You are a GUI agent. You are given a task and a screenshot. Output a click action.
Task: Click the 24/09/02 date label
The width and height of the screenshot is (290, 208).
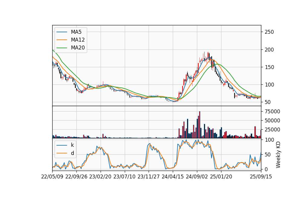click(x=197, y=177)
